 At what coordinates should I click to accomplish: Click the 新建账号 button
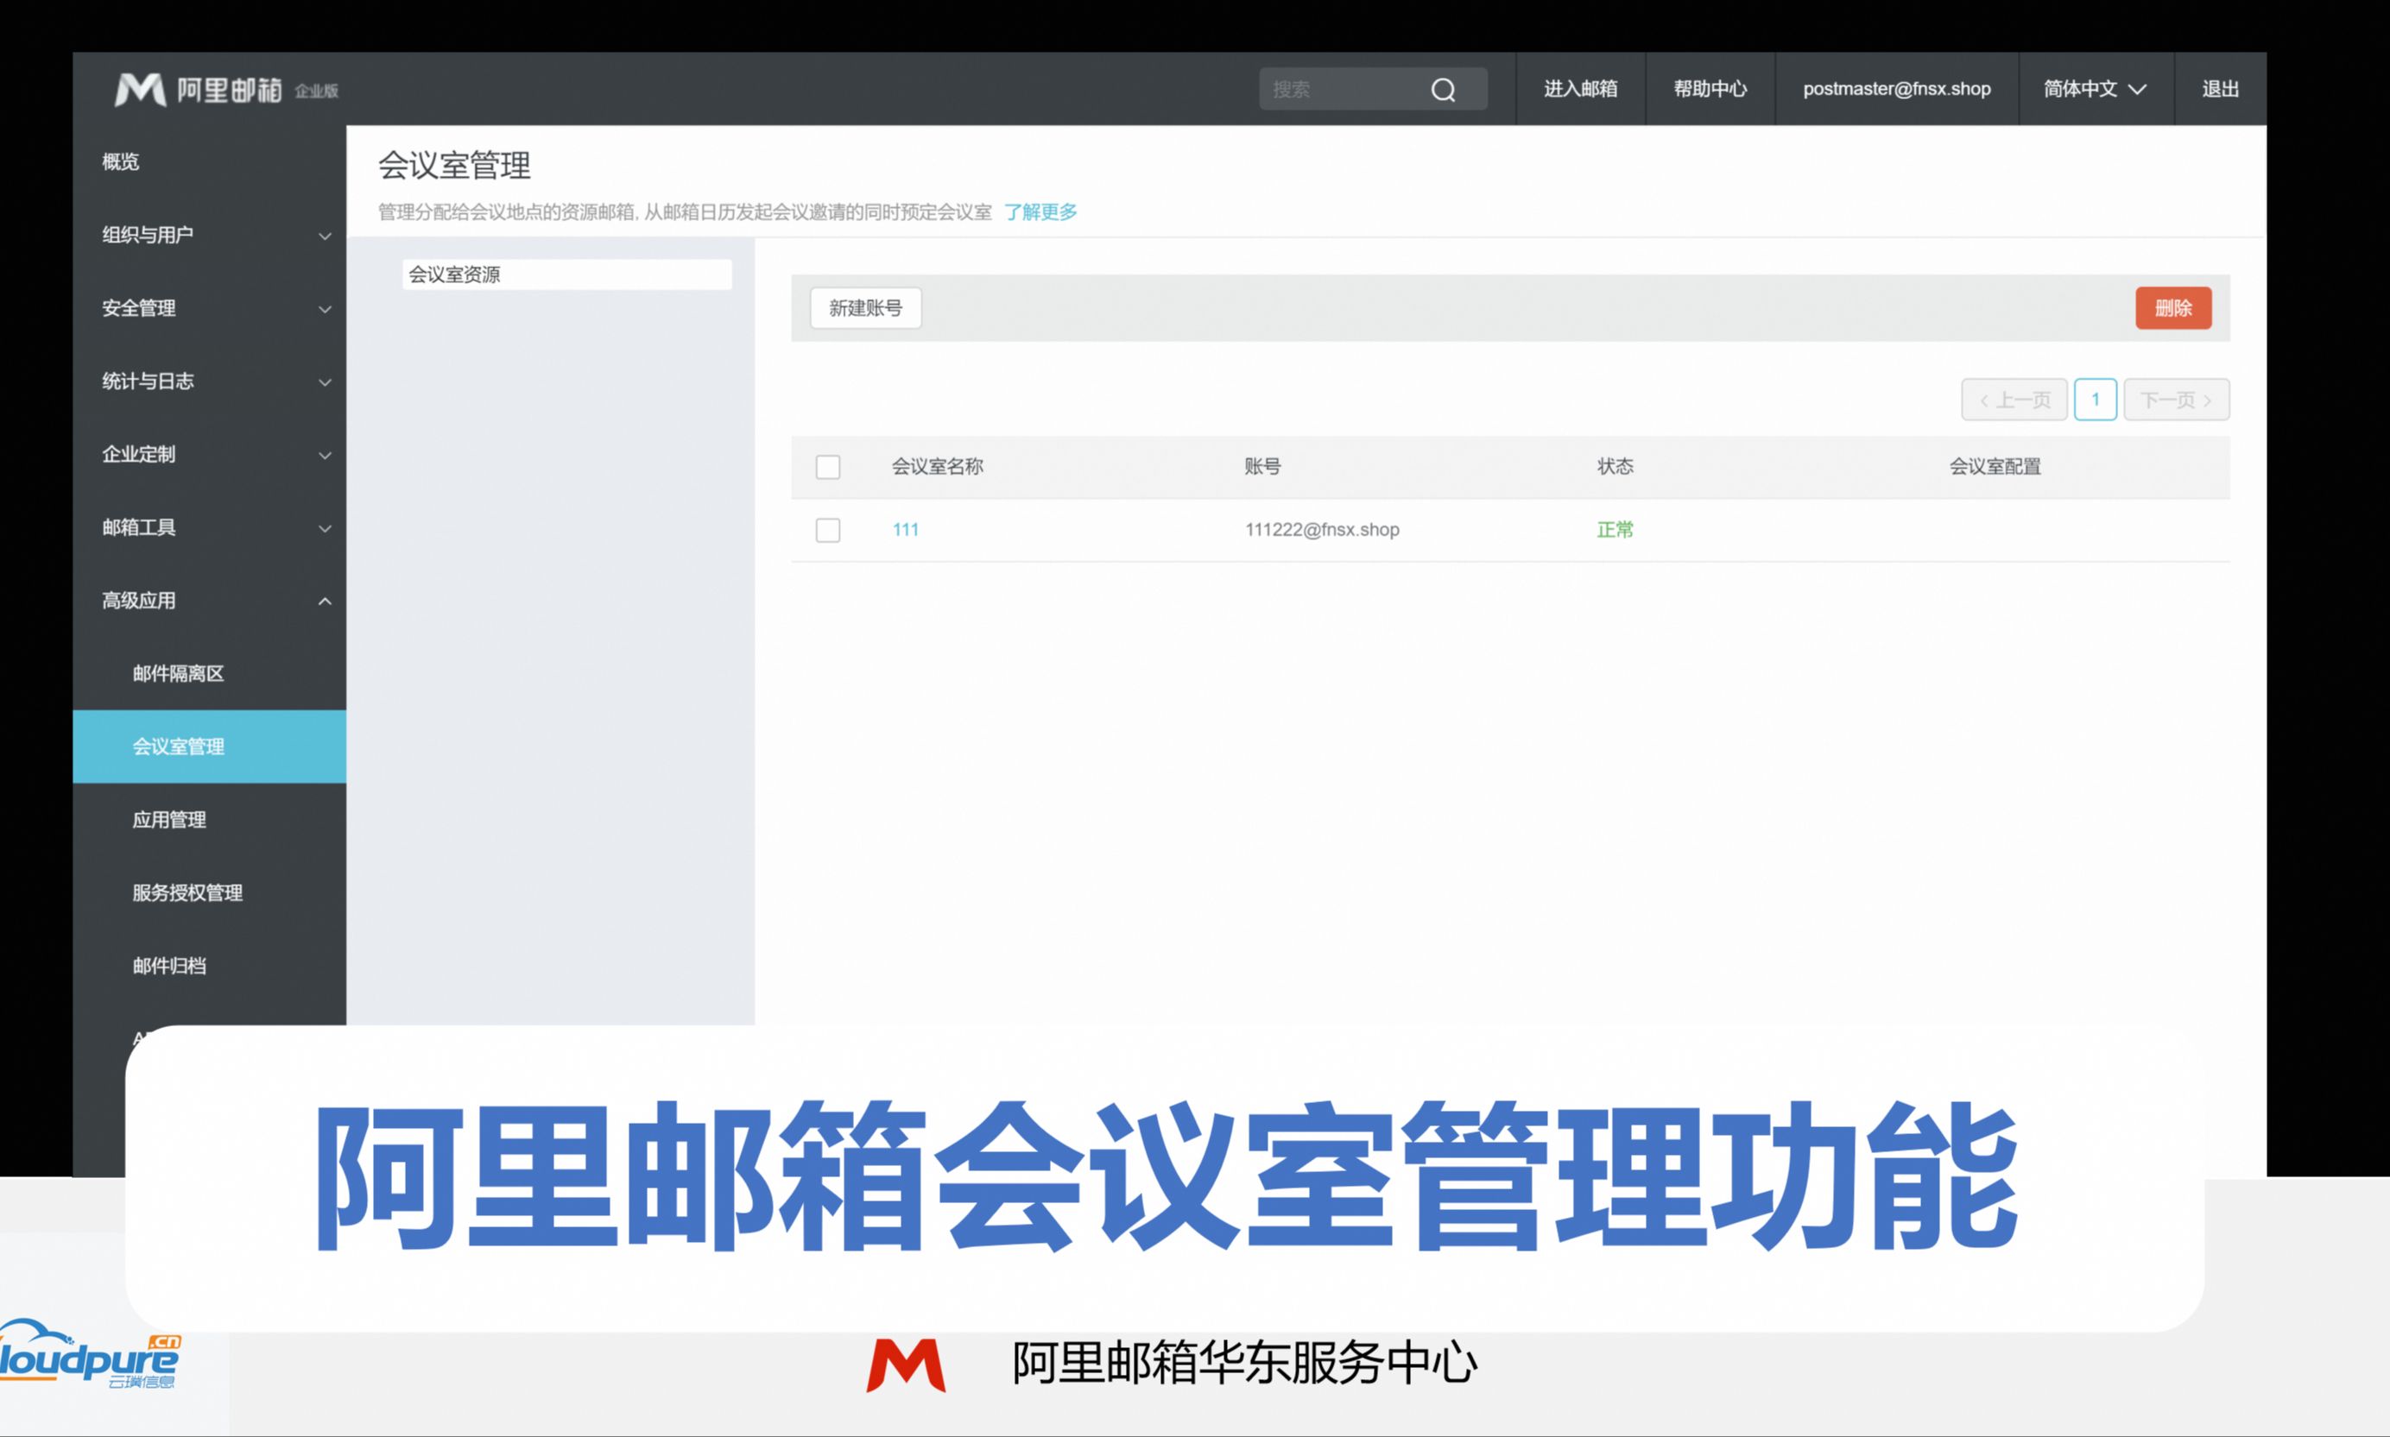pos(865,308)
